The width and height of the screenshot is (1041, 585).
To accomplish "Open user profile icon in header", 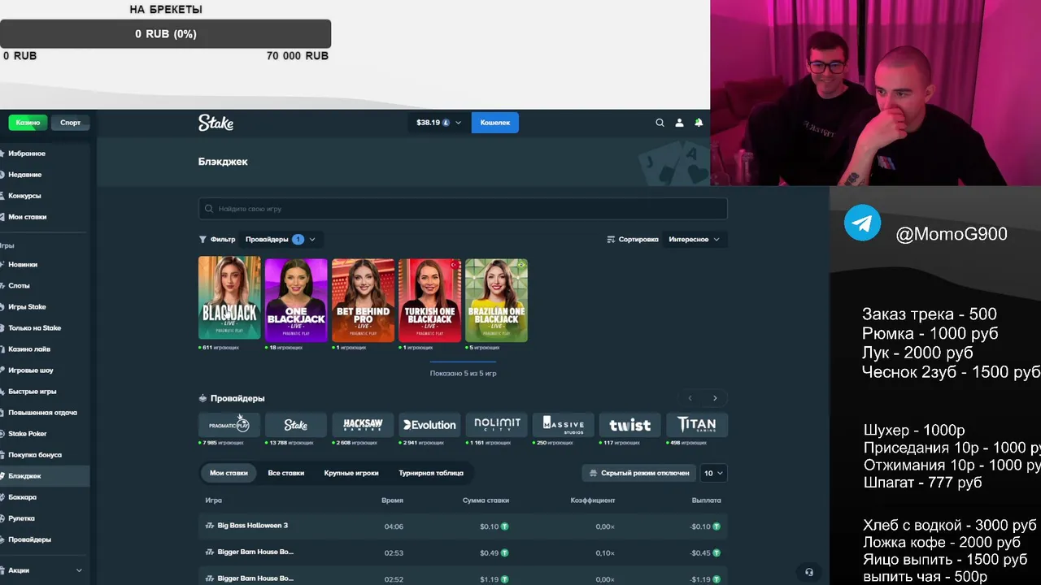I will coord(680,123).
